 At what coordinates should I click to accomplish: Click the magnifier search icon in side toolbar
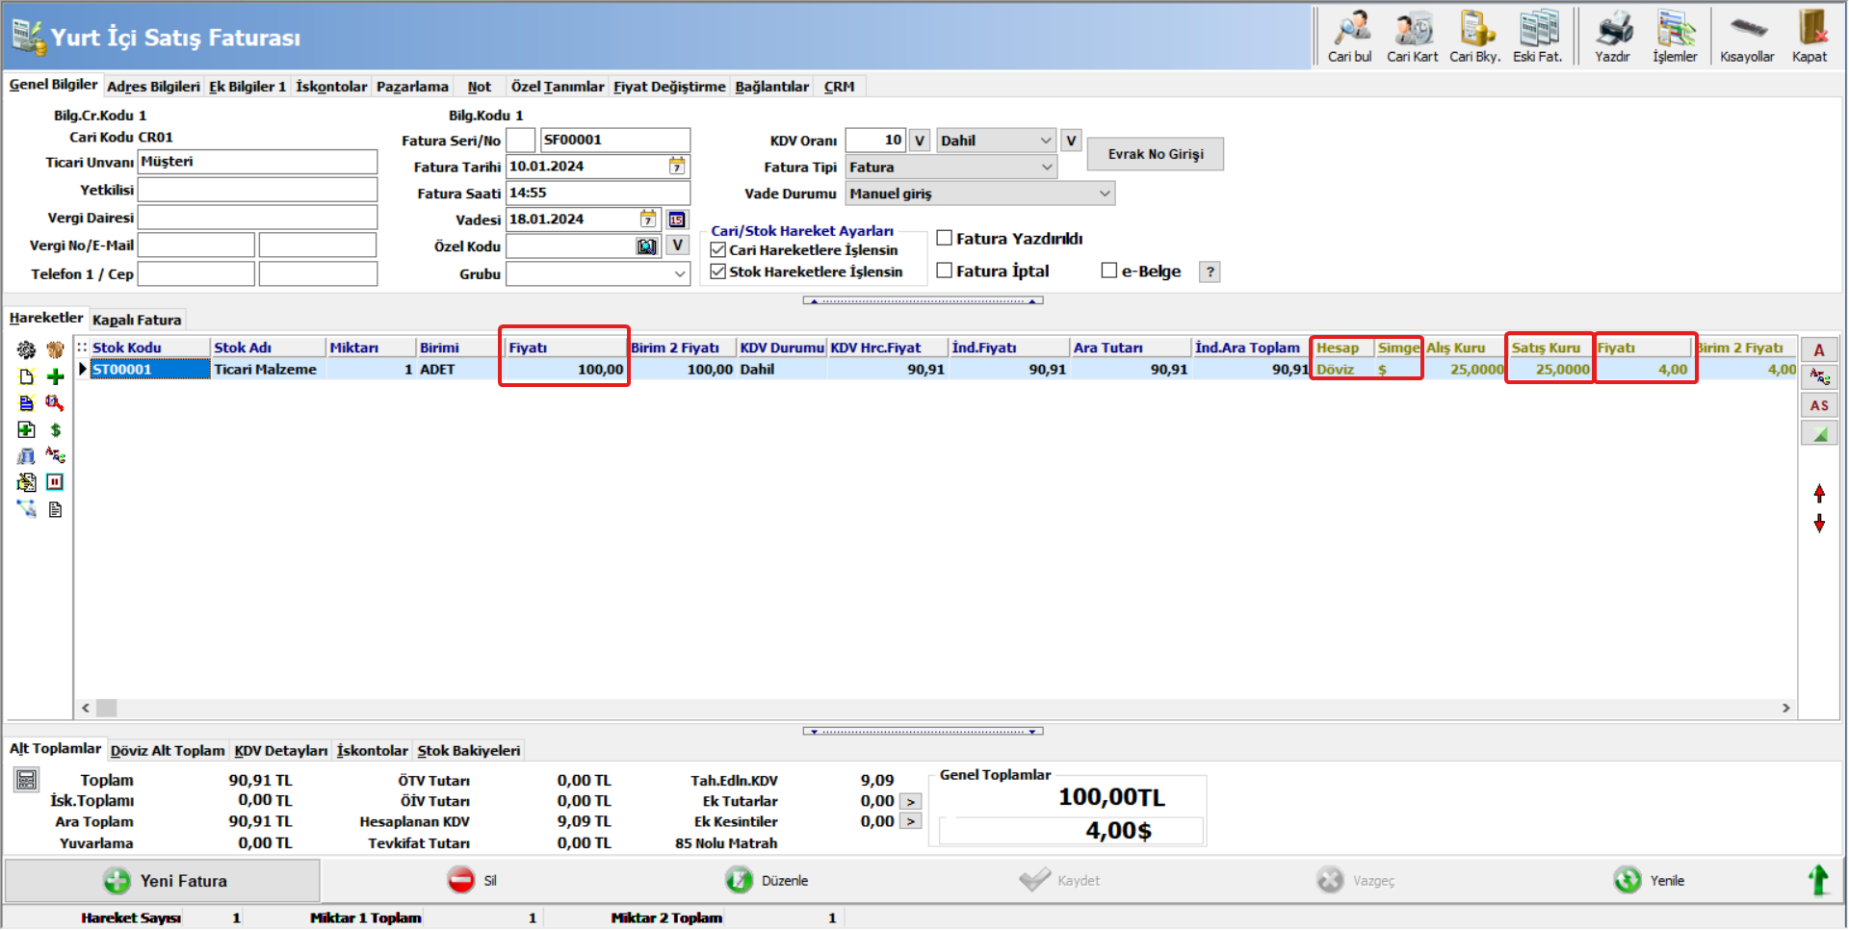coord(55,402)
